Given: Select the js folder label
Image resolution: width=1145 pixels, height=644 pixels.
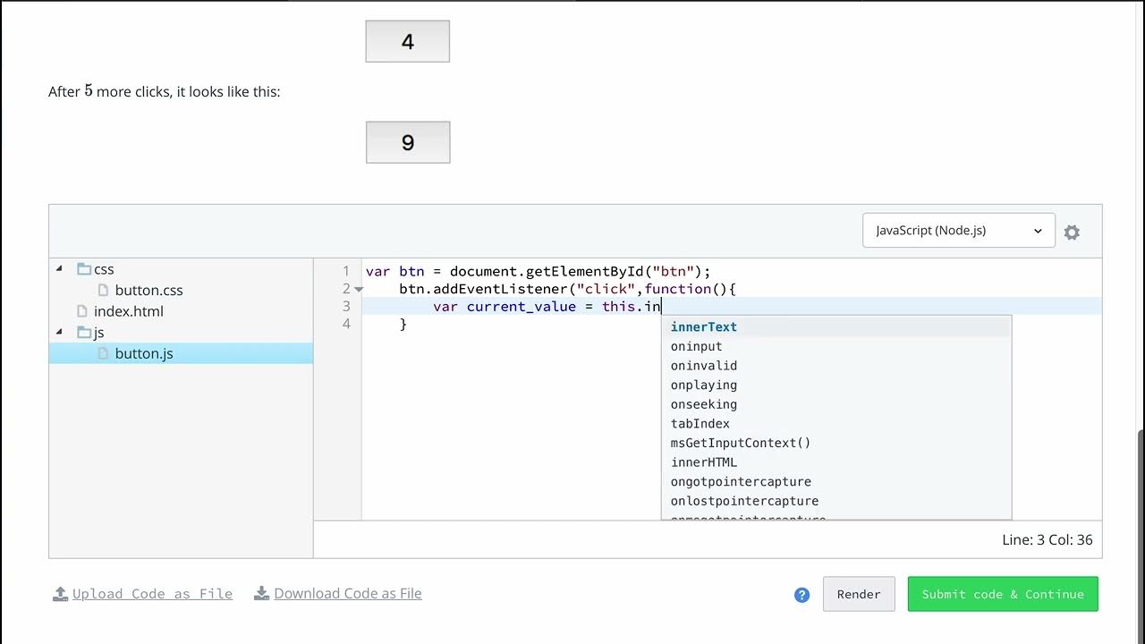Looking at the screenshot, I should pyautogui.click(x=99, y=333).
